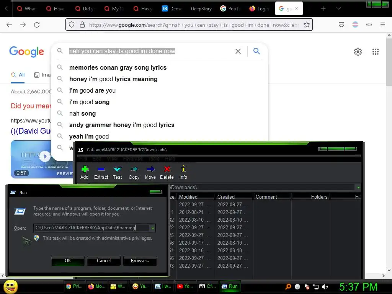Click the Save to Pocket icon
This screenshot has height=294, width=392.
(x=341, y=24)
